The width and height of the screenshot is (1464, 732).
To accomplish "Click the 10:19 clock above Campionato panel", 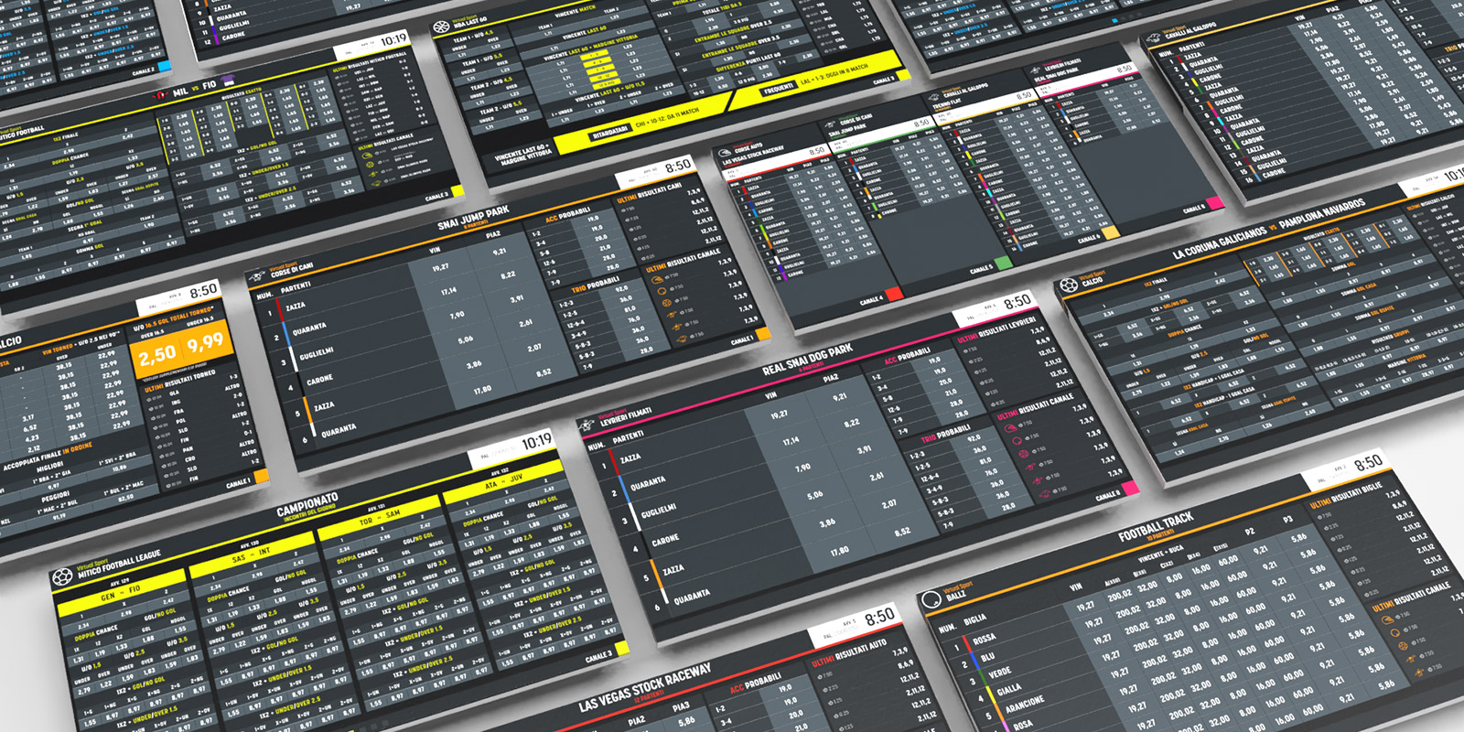I will click(x=536, y=443).
